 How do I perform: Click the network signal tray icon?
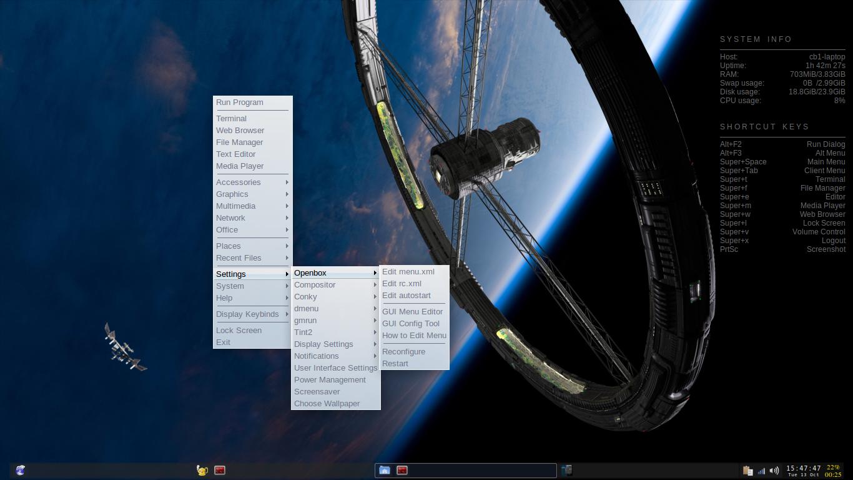pos(761,471)
